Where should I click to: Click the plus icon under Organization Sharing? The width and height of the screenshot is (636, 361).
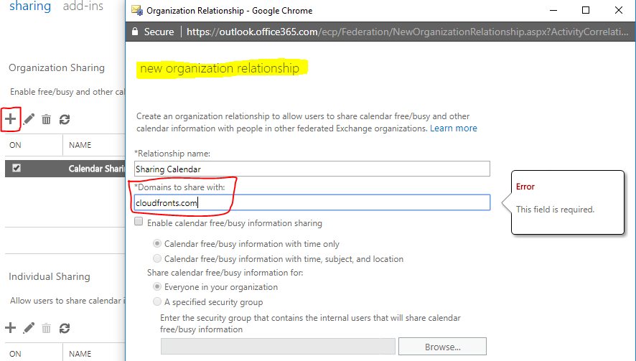click(x=11, y=118)
